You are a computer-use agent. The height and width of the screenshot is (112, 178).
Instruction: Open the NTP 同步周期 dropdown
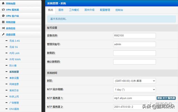tap(135, 89)
